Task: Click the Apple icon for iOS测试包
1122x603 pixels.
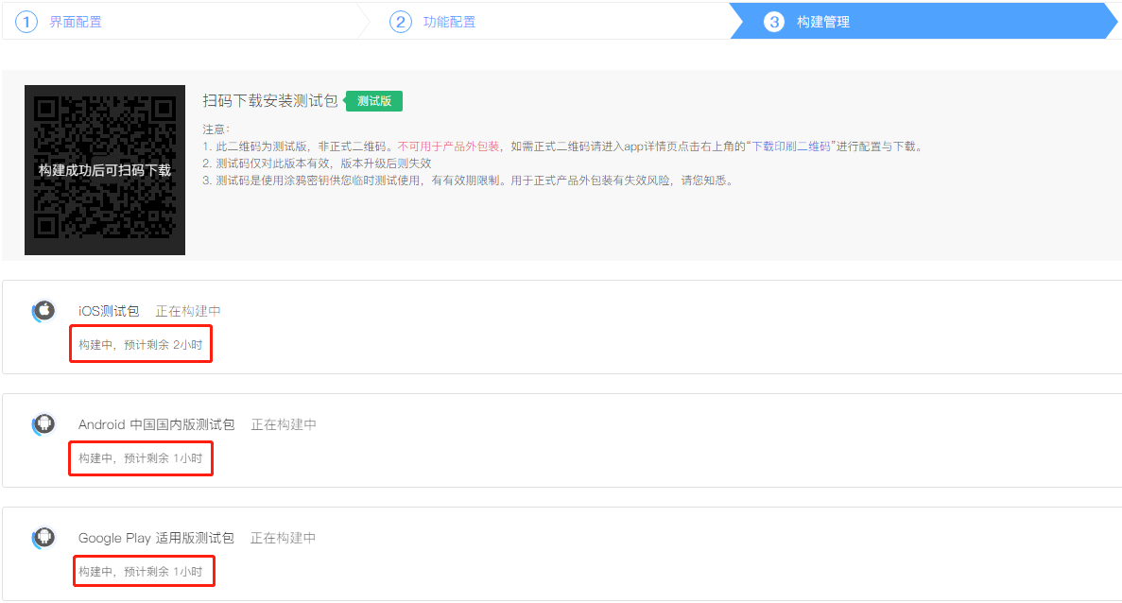Action: point(43,311)
